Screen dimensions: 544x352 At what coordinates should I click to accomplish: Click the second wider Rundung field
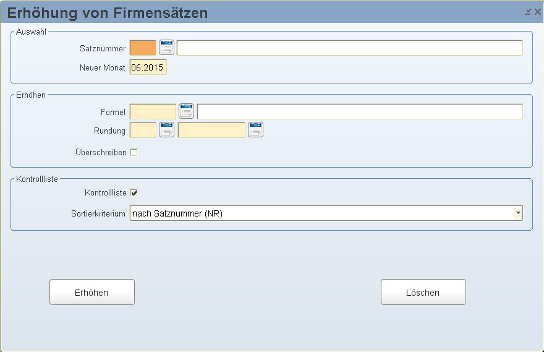(x=211, y=130)
